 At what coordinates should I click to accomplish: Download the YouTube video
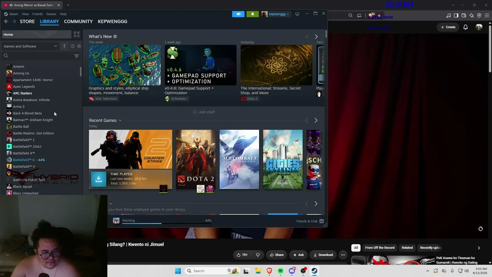[x=323, y=255]
